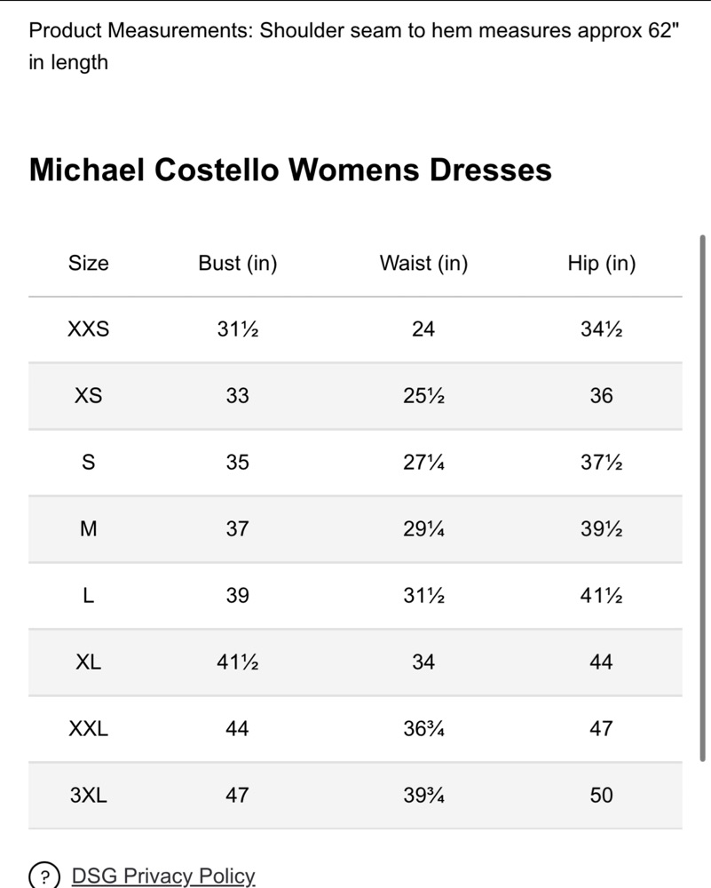Click the Bust (in) column header
711x888 pixels.
coord(238,264)
